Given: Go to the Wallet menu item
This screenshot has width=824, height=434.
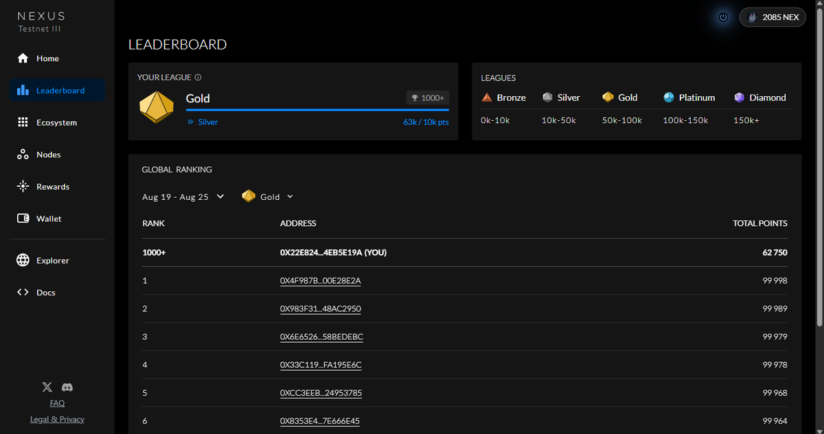Looking at the screenshot, I should point(57,218).
